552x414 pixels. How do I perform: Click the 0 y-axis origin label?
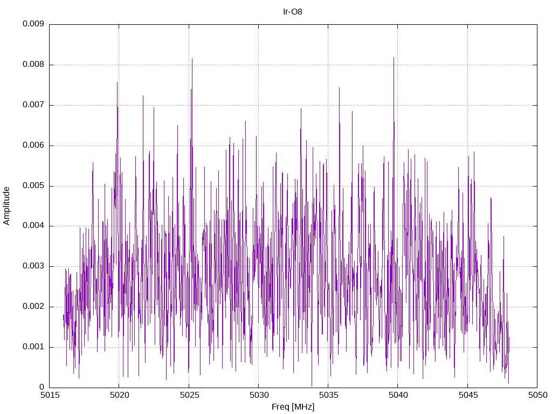(42, 387)
